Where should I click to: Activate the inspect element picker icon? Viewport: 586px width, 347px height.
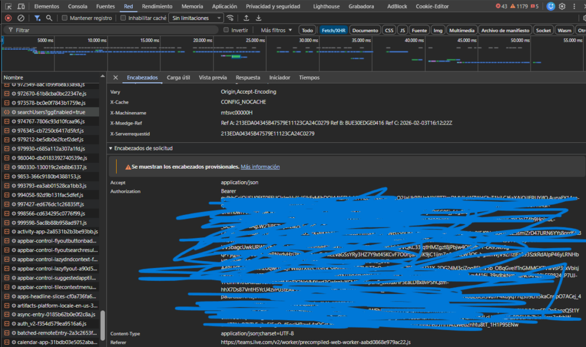tap(7, 6)
